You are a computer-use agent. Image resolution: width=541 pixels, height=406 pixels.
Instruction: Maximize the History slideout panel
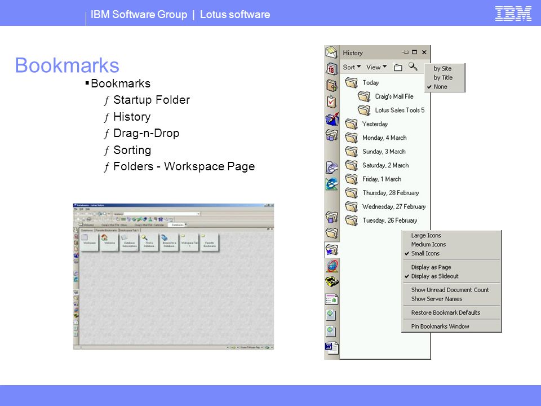[x=414, y=52]
